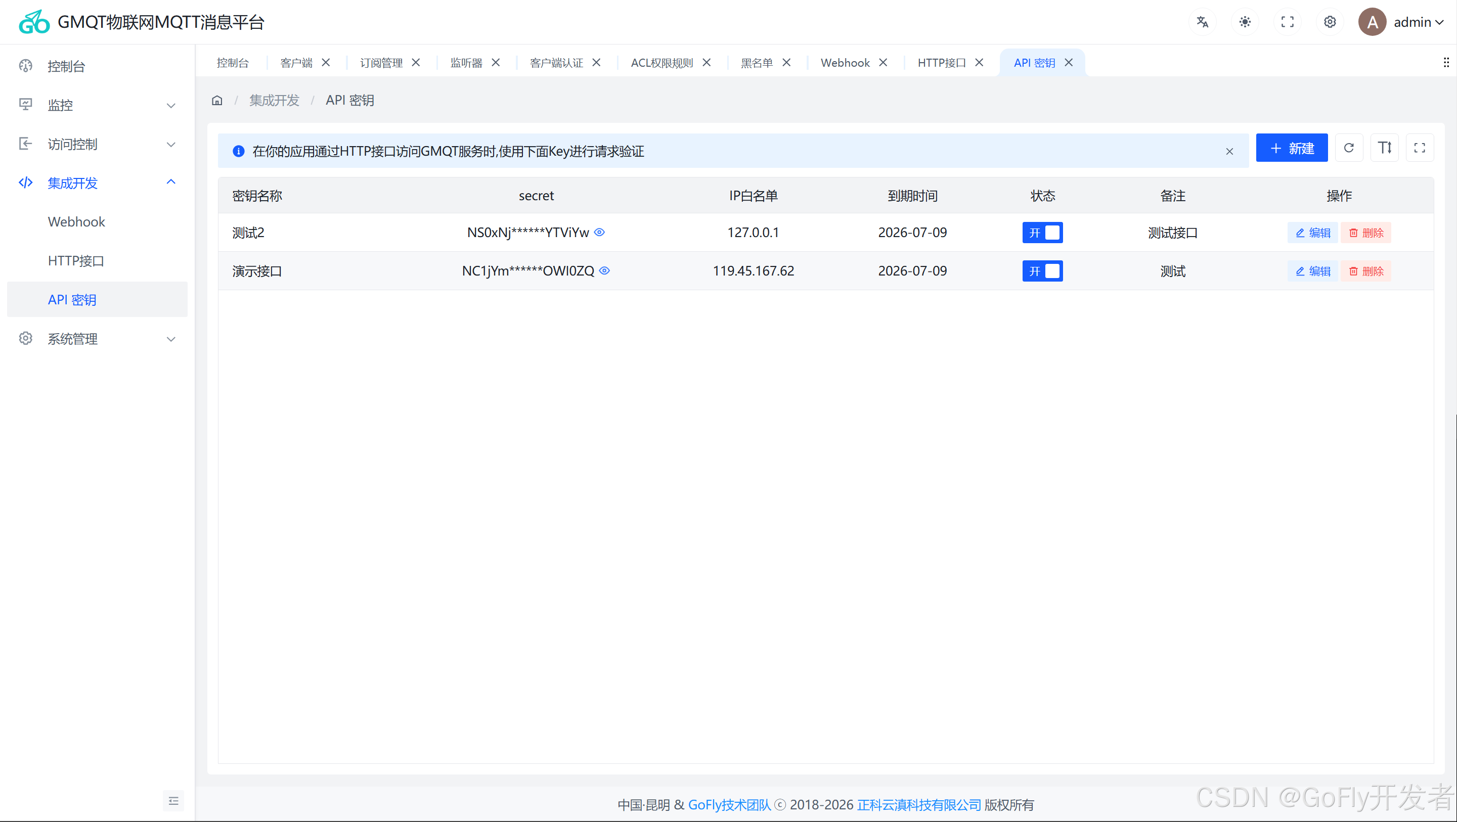Dismiss the info alert banner
Viewport: 1457px width, 822px height.
[1229, 151]
